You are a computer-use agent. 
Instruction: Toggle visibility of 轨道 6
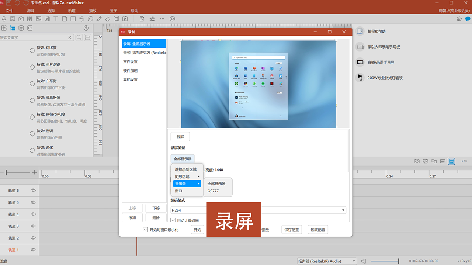pyautogui.click(x=33, y=191)
